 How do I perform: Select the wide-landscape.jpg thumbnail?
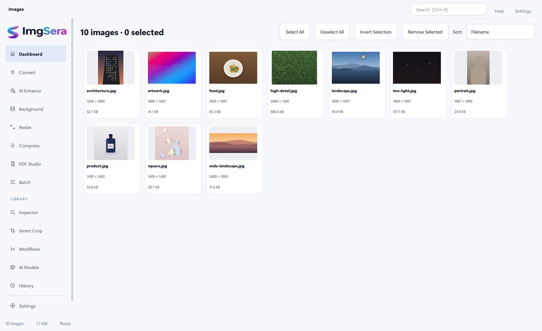click(x=233, y=143)
